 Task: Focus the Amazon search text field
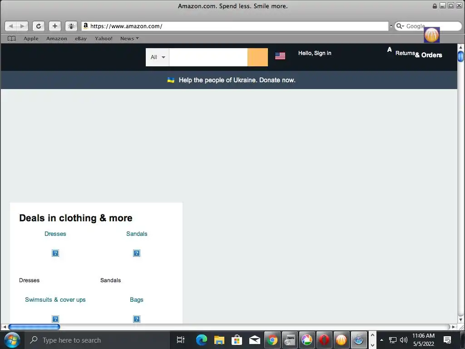click(x=208, y=57)
